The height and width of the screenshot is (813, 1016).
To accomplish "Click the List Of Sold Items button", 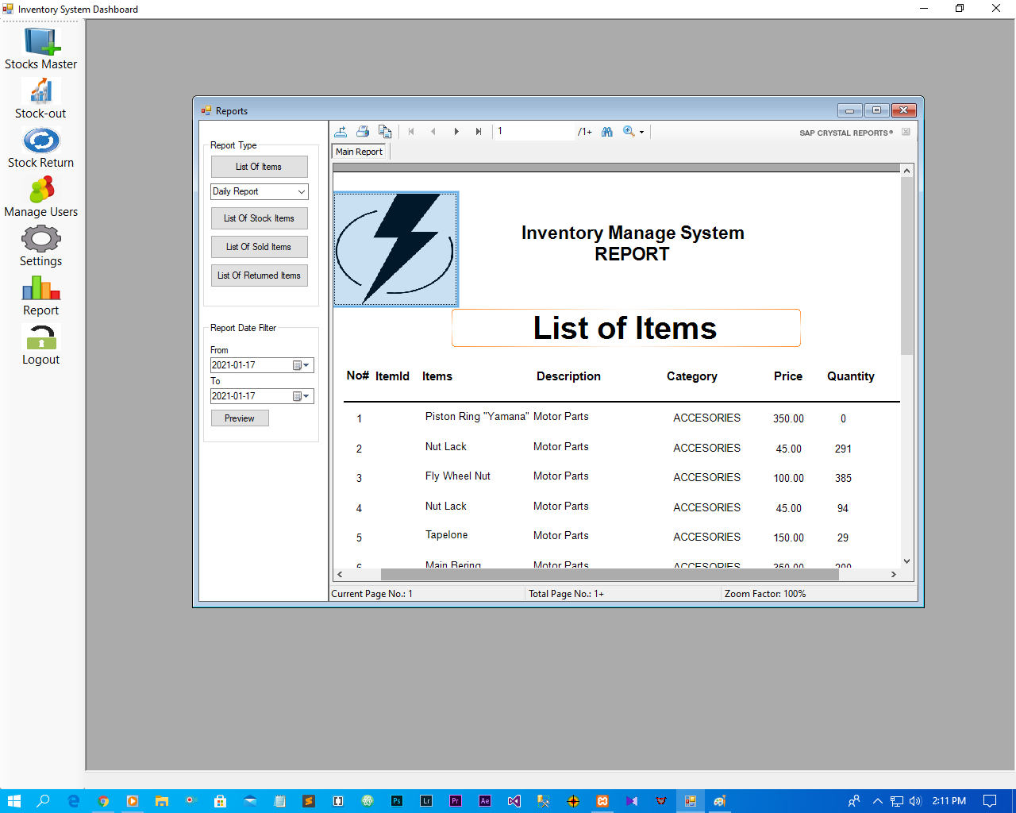I will tap(259, 246).
